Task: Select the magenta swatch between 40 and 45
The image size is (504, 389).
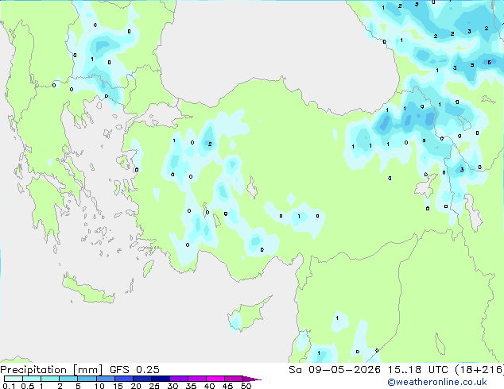Action: tap(215, 379)
